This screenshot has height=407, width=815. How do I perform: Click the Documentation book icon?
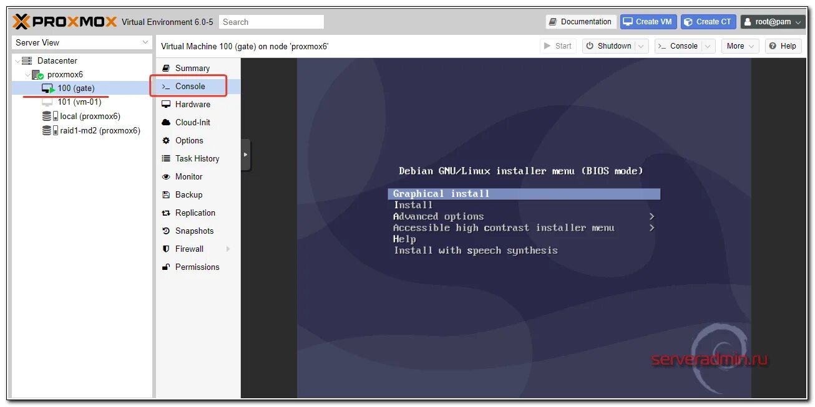point(553,22)
